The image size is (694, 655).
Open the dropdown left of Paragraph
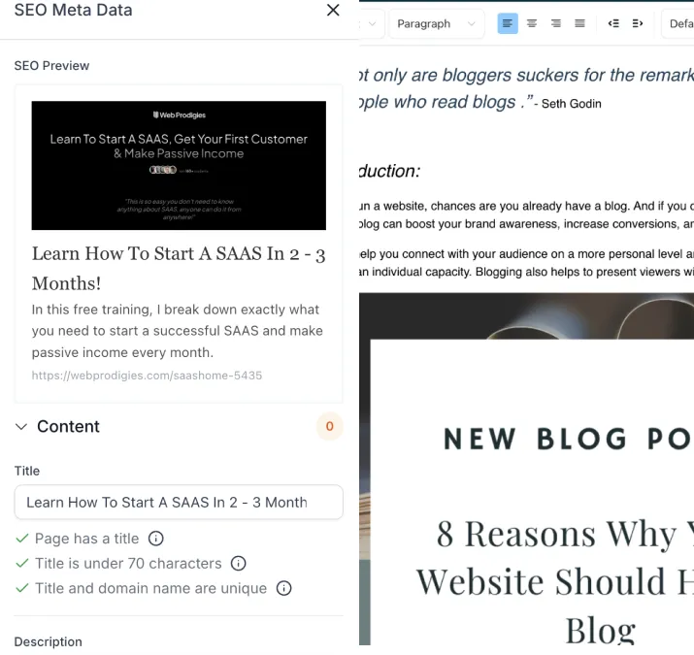(370, 24)
